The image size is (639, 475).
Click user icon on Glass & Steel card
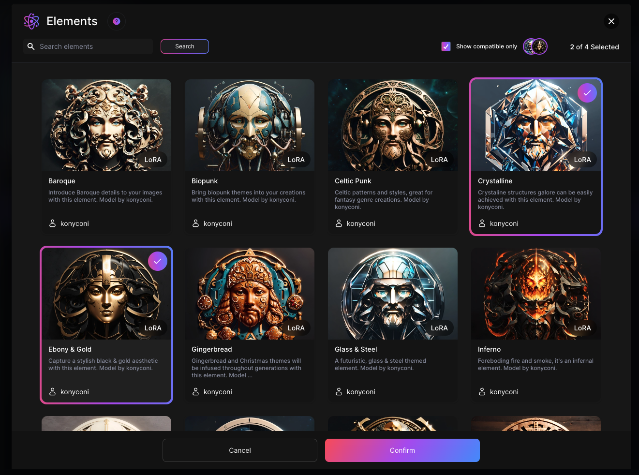pyautogui.click(x=339, y=392)
